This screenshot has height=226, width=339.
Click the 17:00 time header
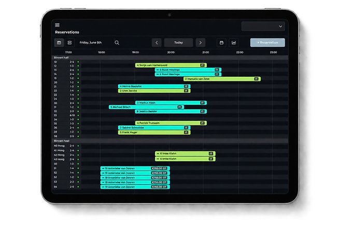click(68, 52)
